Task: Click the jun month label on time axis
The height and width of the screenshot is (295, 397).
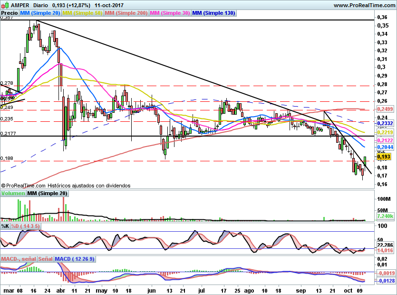Action: 151,291
